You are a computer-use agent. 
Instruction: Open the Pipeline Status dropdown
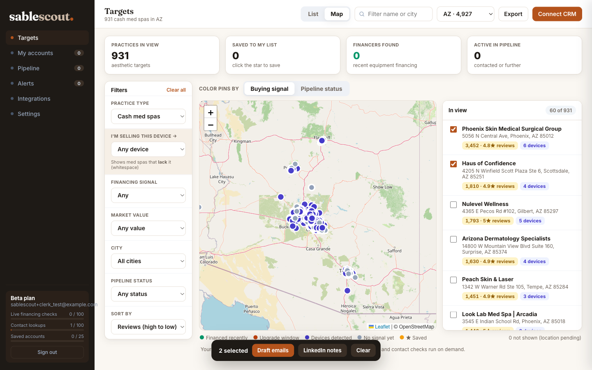pos(148,294)
